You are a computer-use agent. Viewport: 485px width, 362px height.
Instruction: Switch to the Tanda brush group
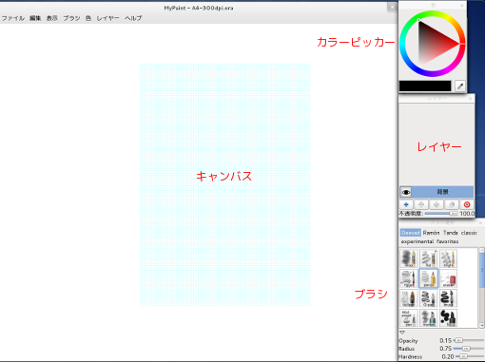point(450,233)
